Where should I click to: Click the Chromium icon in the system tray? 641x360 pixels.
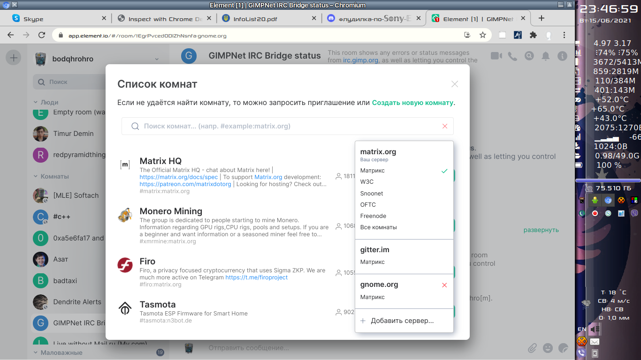pos(608,200)
